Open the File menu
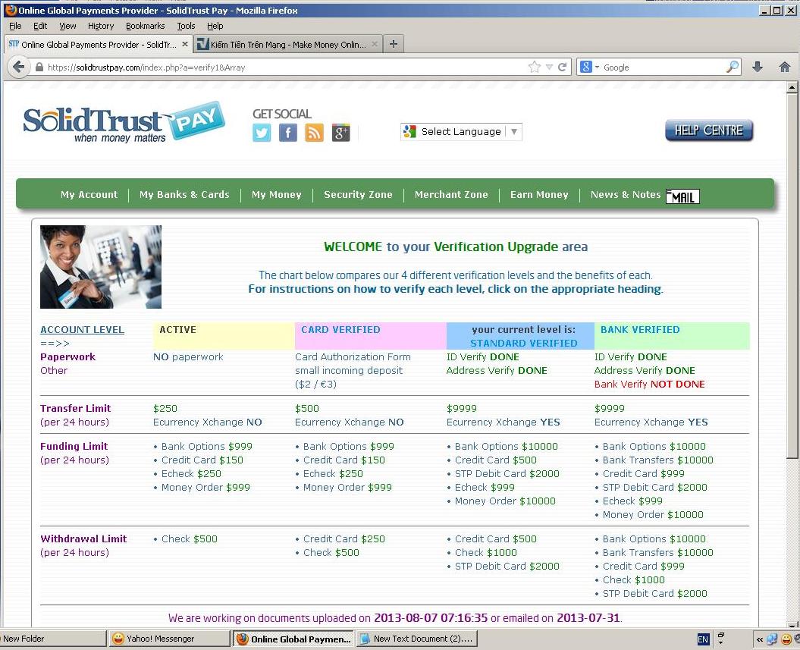This screenshot has width=800, height=650. coord(15,26)
